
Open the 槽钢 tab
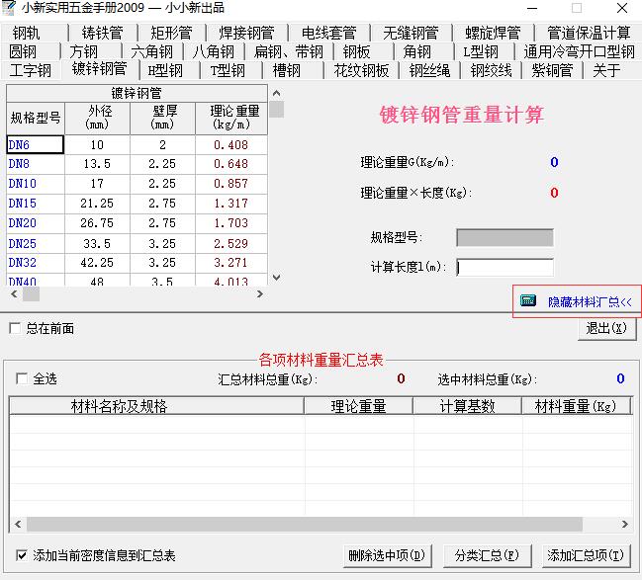pos(293,70)
